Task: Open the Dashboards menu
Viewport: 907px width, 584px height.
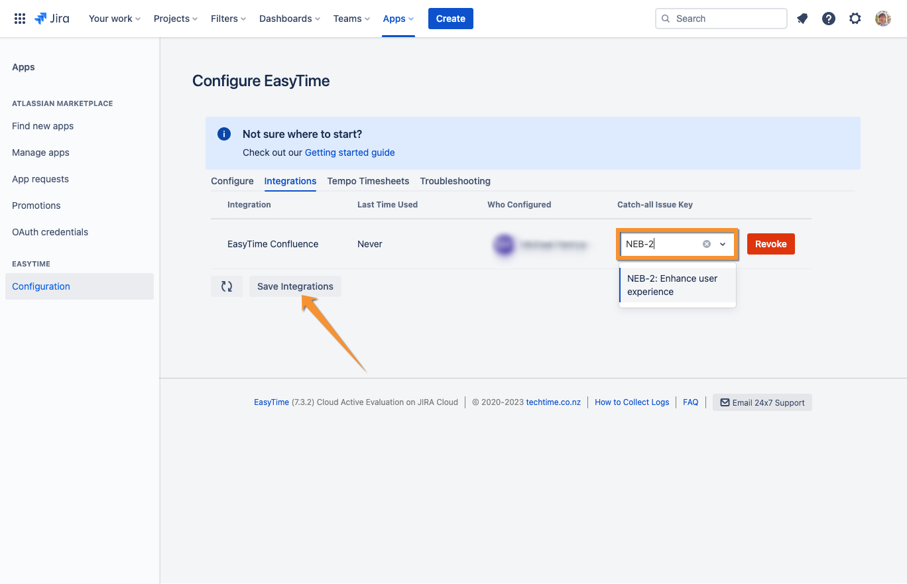Action: pyautogui.click(x=290, y=19)
